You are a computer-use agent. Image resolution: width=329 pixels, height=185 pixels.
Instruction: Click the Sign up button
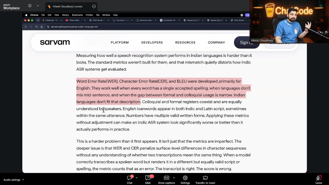(x=247, y=42)
